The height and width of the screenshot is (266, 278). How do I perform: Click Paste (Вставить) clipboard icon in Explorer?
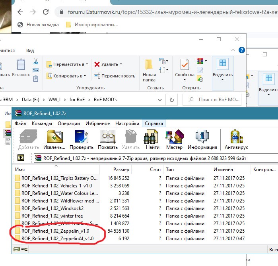coord(21,64)
